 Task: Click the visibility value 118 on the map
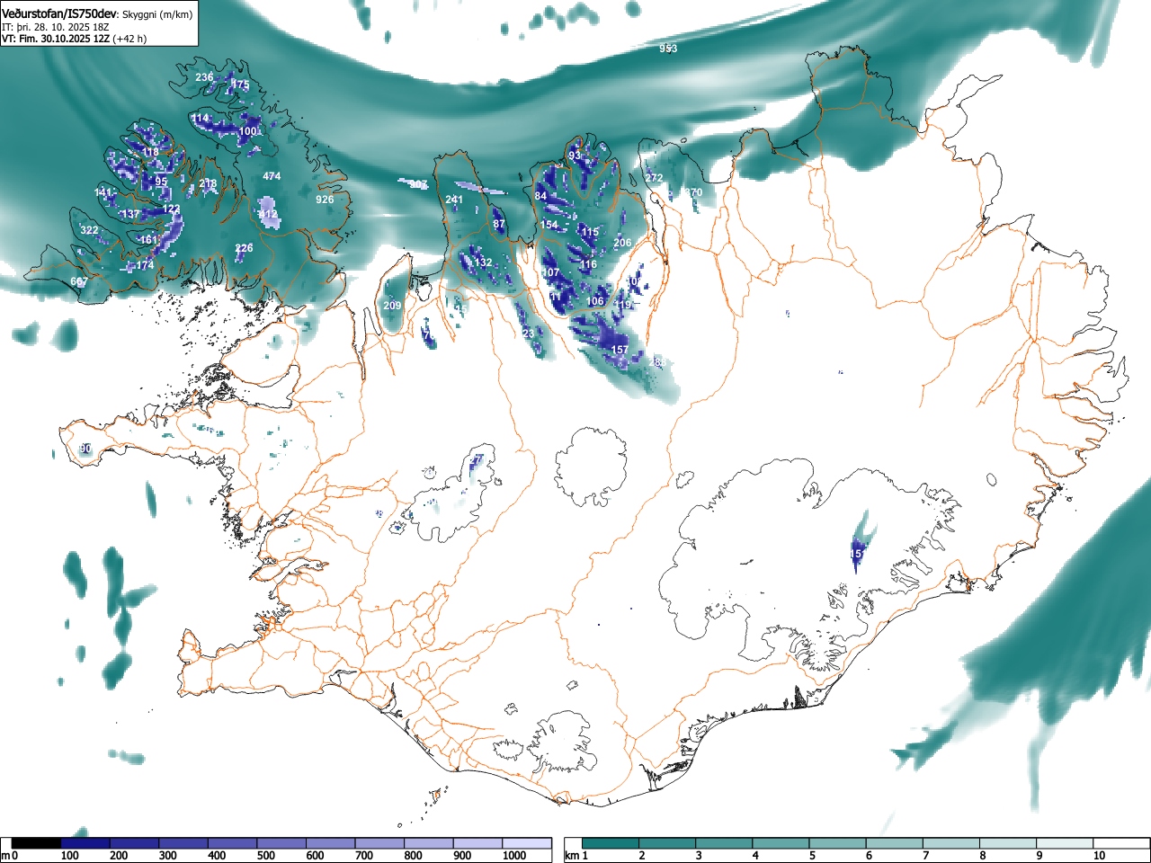(x=150, y=153)
